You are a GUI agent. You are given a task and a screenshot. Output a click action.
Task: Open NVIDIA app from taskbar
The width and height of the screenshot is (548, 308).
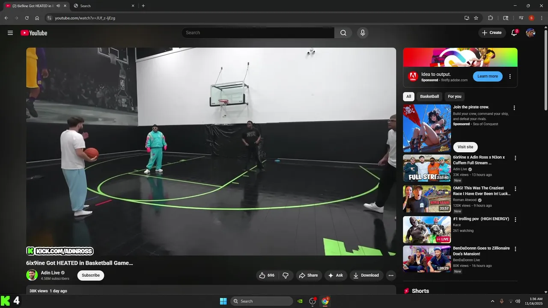300,301
